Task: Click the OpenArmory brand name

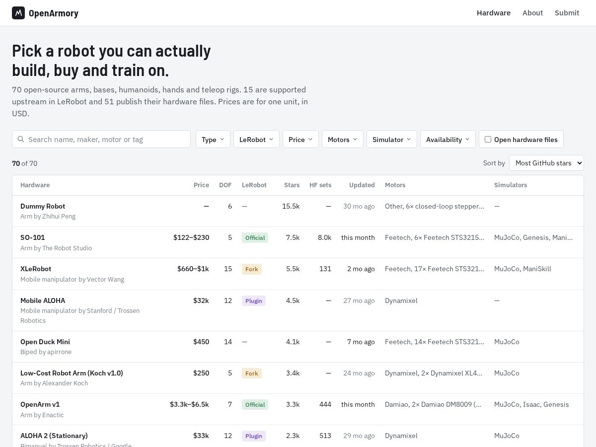Action: click(x=54, y=13)
